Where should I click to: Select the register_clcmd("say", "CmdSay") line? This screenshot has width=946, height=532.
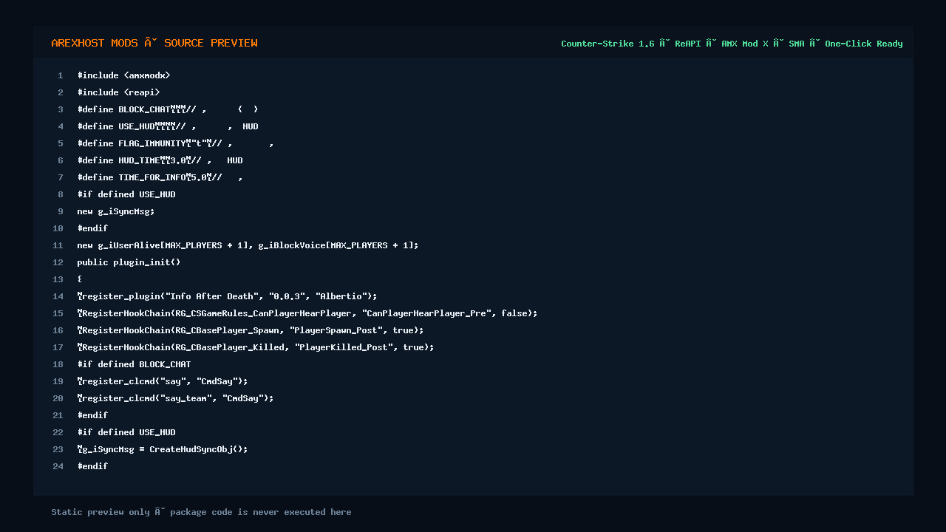pos(163,381)
